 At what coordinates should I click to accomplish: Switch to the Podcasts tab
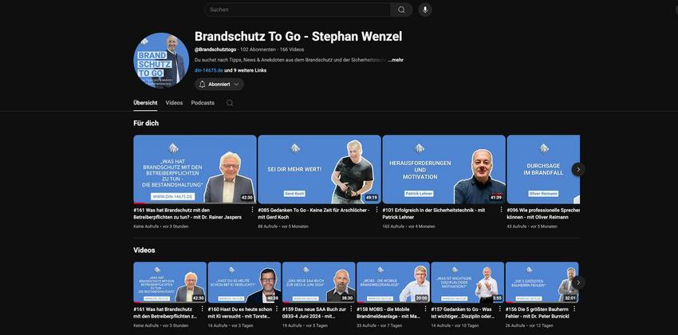point(203,103)
